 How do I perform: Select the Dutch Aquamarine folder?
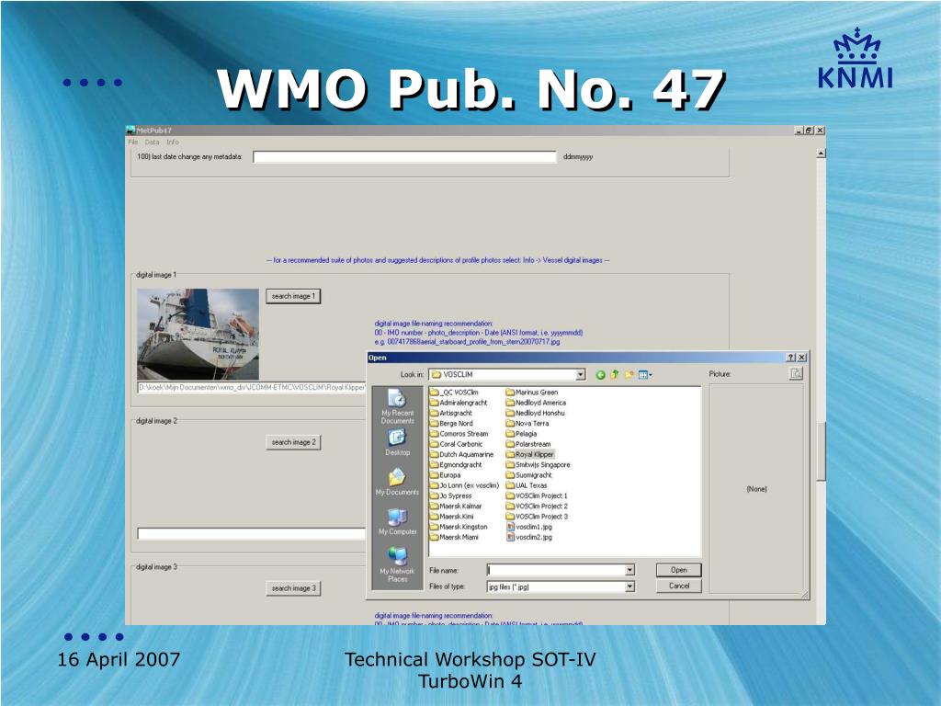[461, 454]
